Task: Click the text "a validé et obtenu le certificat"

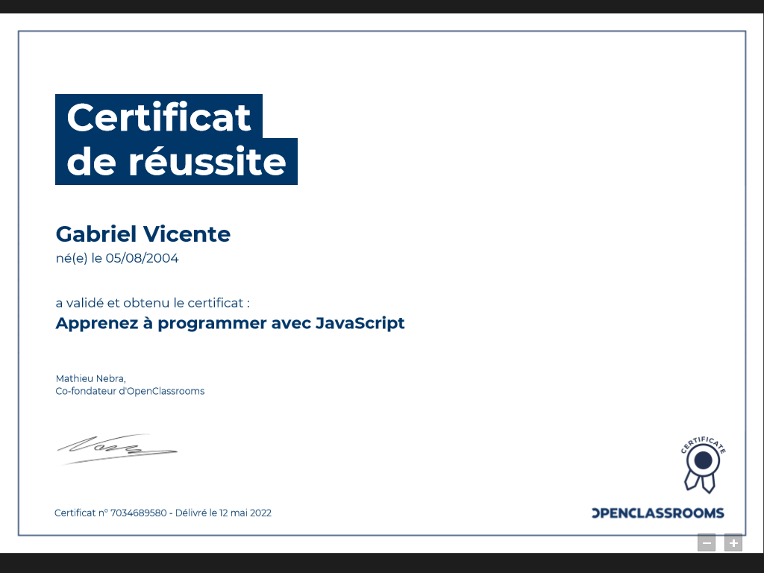Action: pyautogui.click(x=152, y=303)
